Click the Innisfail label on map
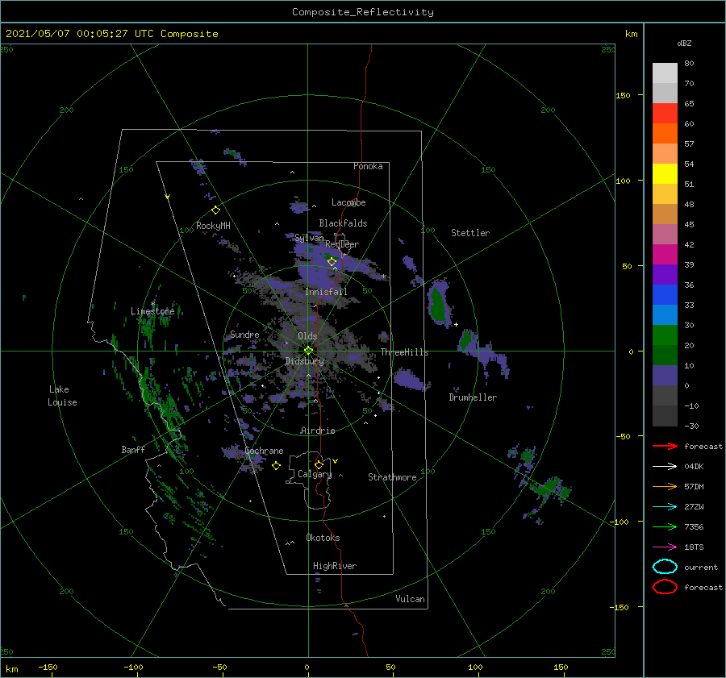This screenshot has width=726, height=678. tap(326, 292)
